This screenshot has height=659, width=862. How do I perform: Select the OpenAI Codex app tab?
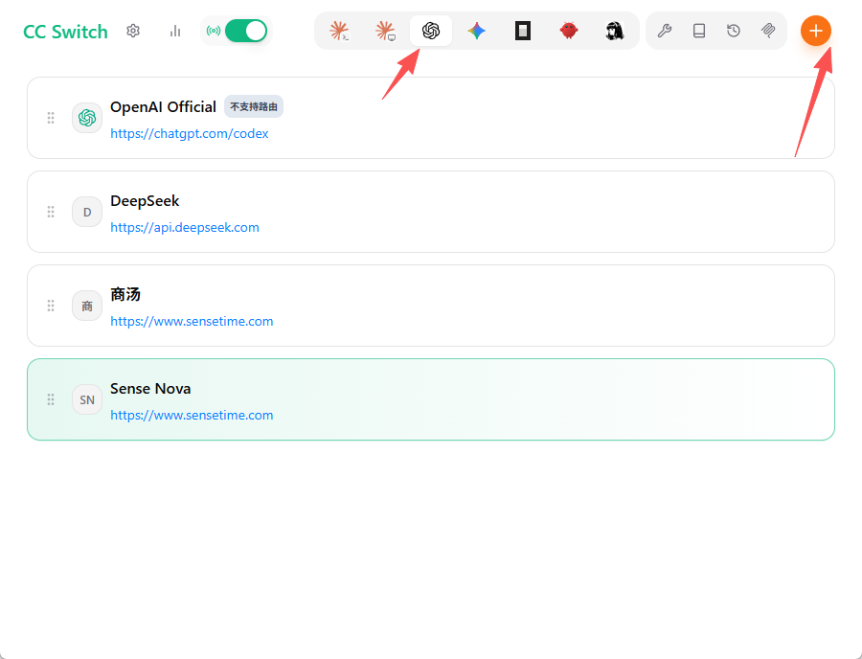[x=431, y=31]
